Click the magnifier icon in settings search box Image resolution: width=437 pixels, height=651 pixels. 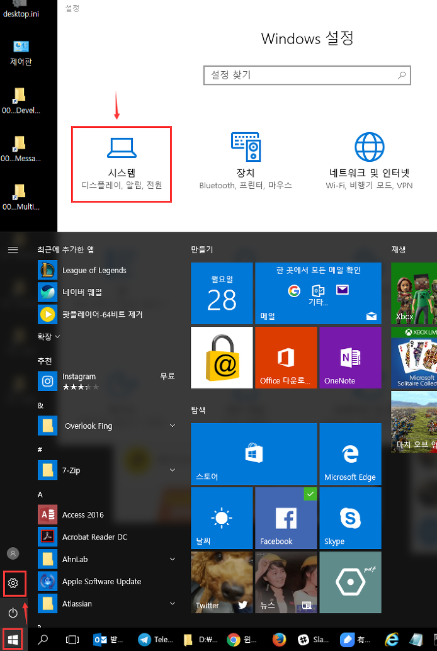402,75
